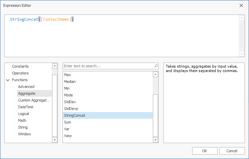Select the Operators category
The image size is (249, 159).
20,73
